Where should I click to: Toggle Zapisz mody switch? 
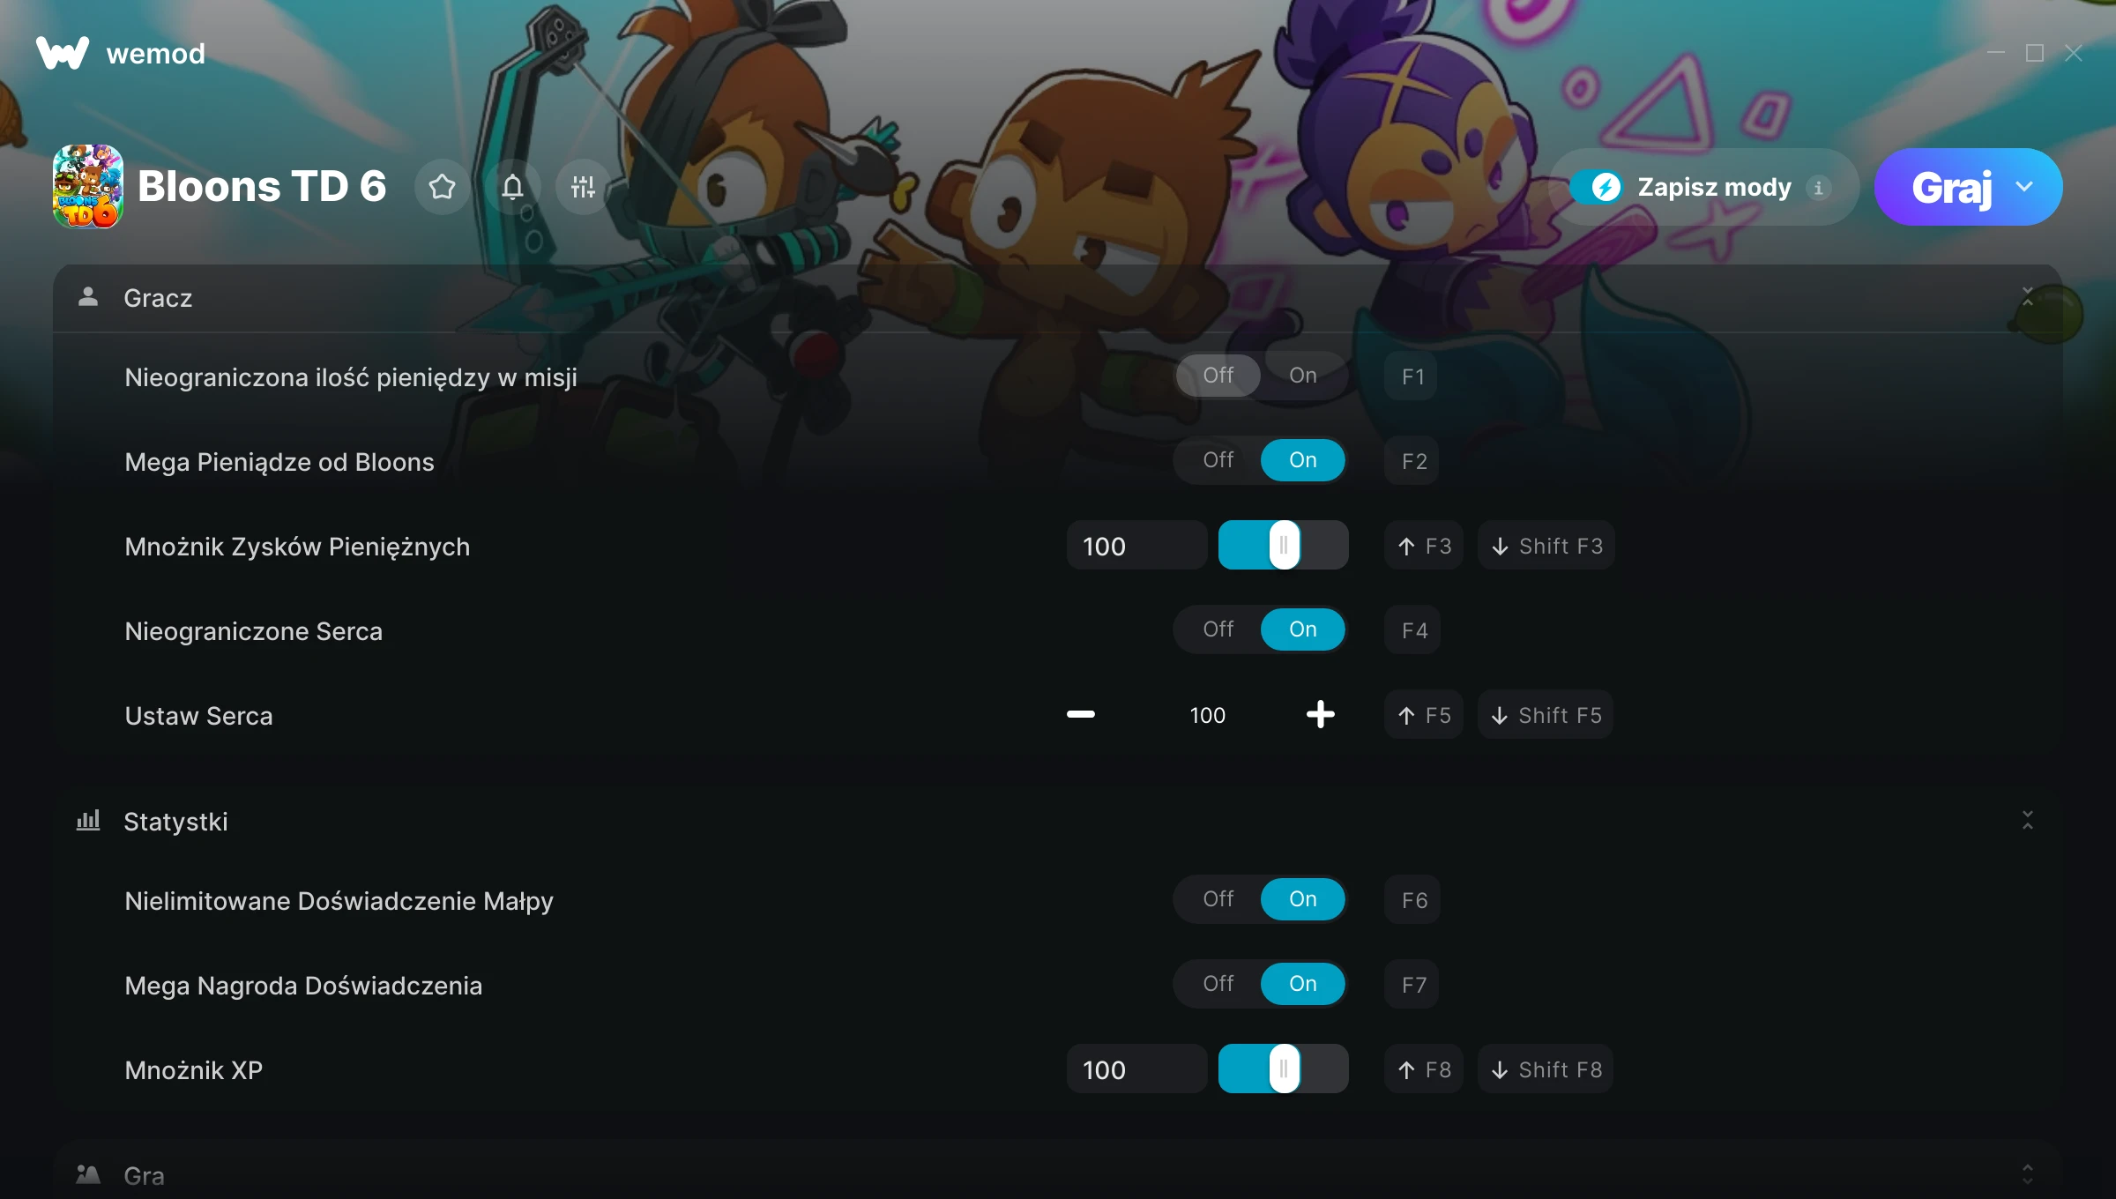click(x=1597, y=187)
